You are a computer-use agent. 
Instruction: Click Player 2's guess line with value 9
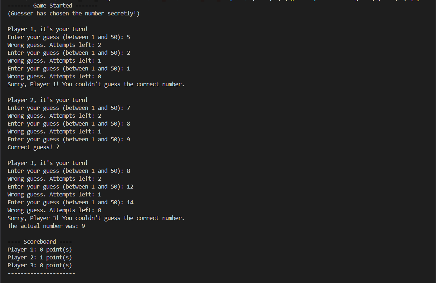tap(69, 140)
